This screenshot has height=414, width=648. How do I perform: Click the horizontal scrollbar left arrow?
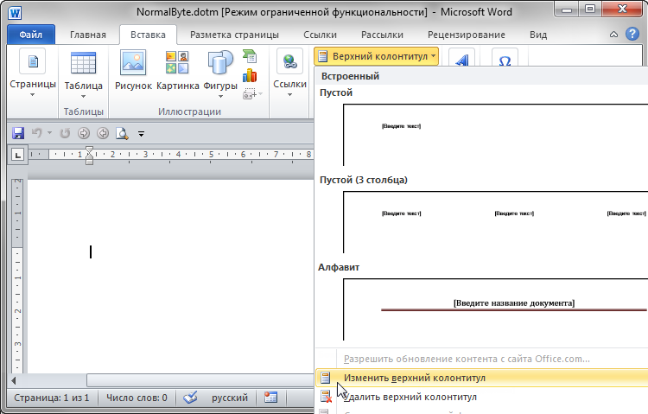click(14, 380)
